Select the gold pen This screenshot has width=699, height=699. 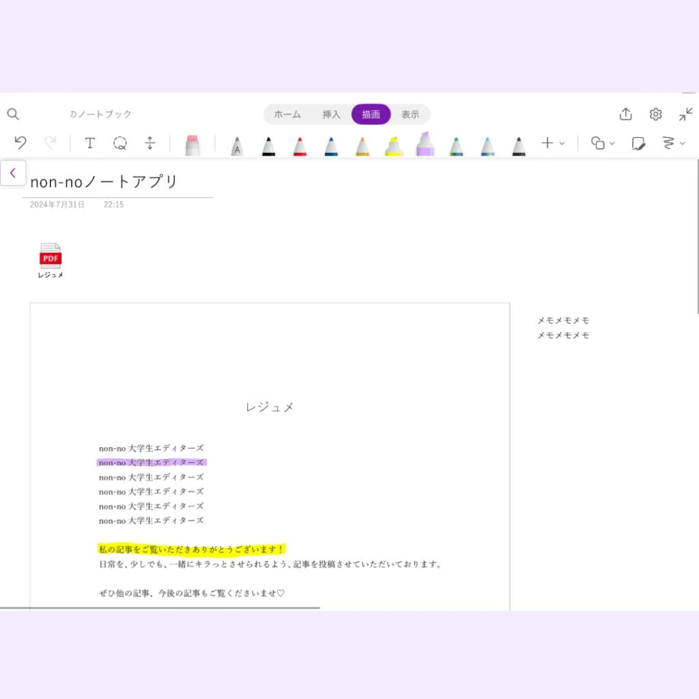pos(362,146)
